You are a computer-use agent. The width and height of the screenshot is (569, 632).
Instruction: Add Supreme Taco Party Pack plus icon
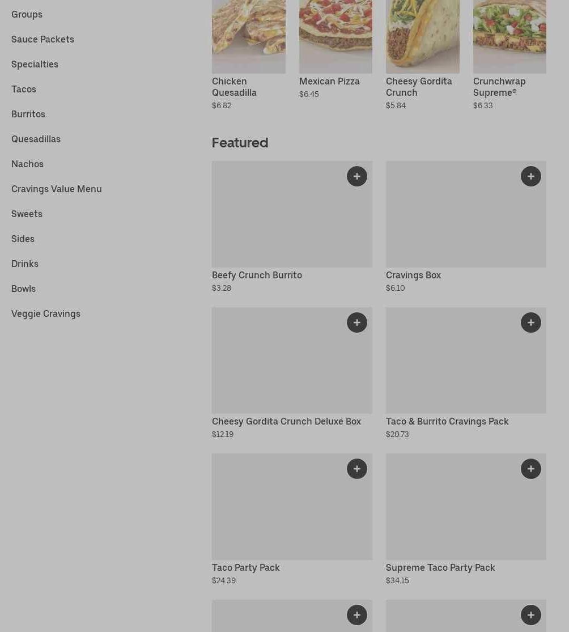click(530, 469)
